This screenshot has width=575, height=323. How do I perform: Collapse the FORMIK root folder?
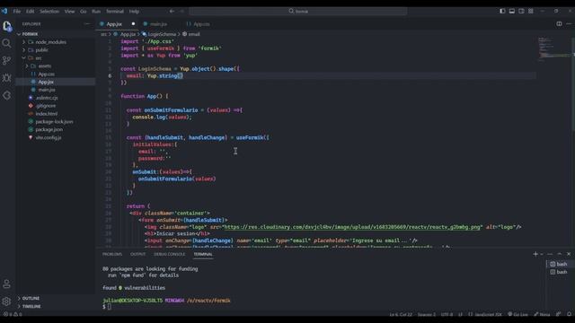(55, 34)
